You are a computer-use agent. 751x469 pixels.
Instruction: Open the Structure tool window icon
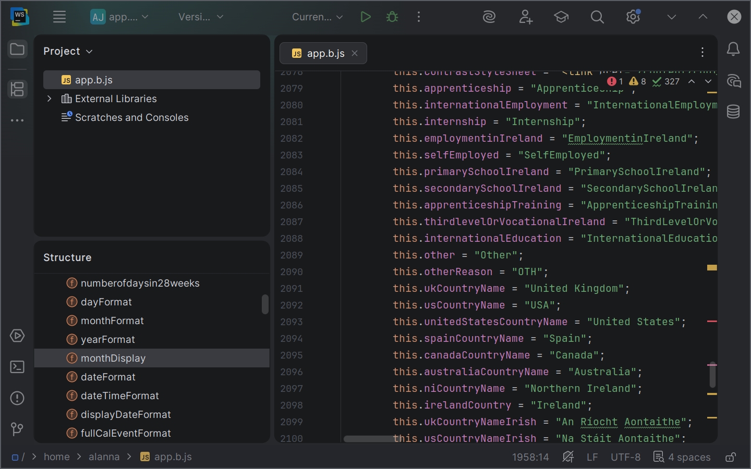click(17, 89)
